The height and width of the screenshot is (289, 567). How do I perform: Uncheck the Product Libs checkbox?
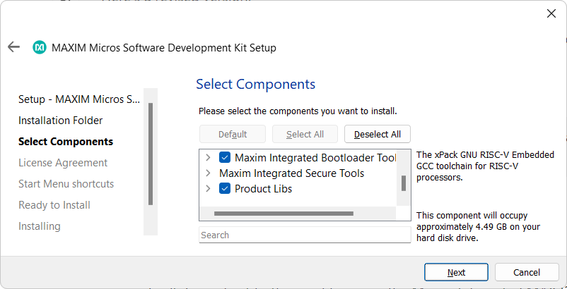[x=225, y=188]
